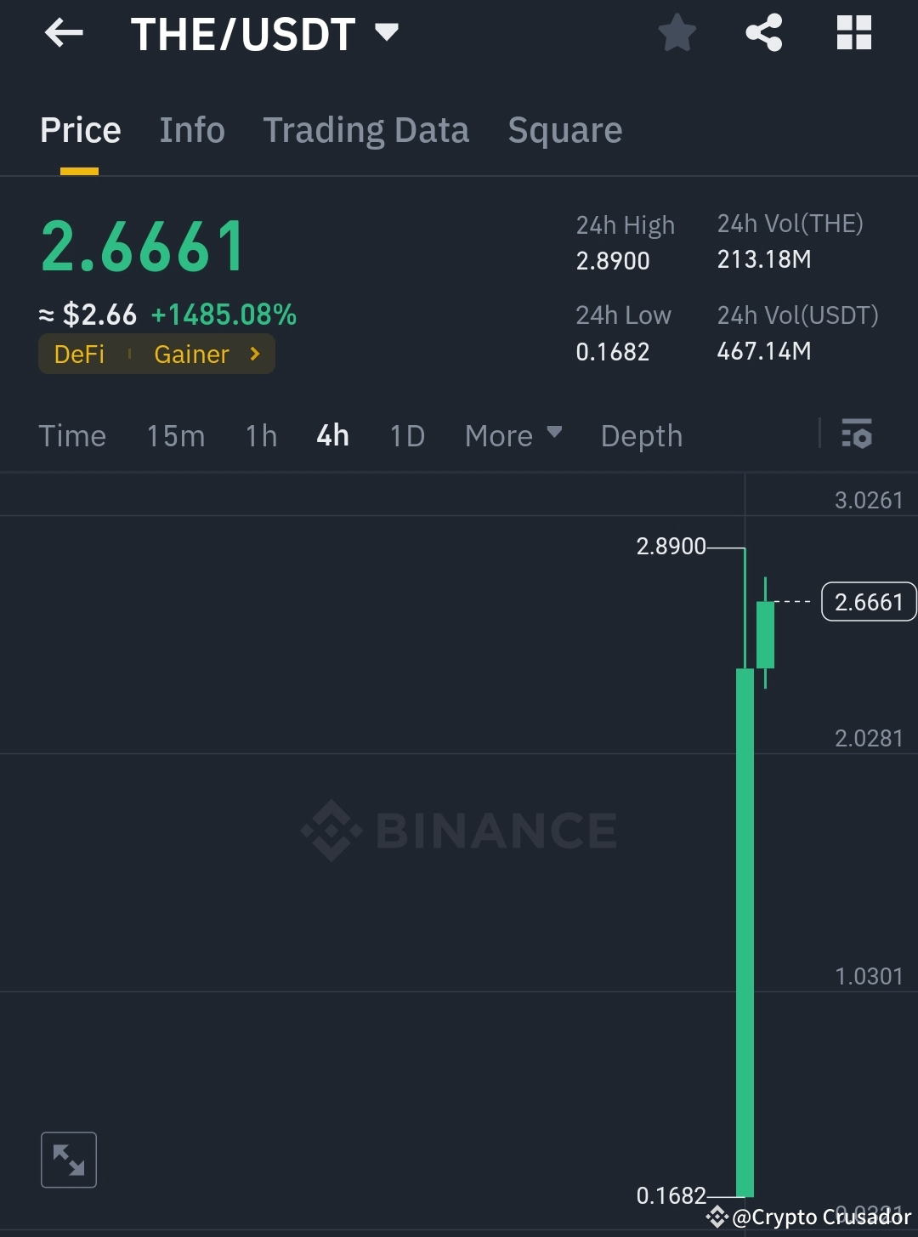Expand the More intervals dropdown
Viewport: 918px width, 1237px height.
pyautogui.click(x=513, y=435)
